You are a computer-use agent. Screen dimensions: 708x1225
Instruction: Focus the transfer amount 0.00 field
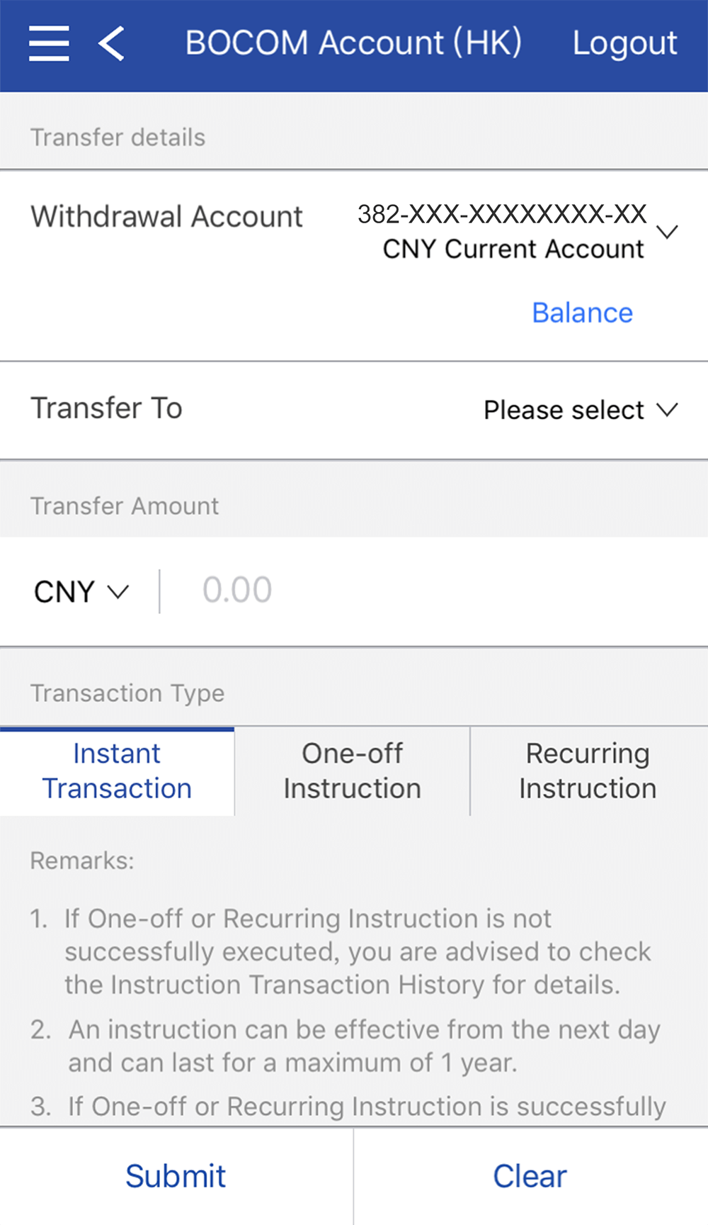[x=425, y=591]
